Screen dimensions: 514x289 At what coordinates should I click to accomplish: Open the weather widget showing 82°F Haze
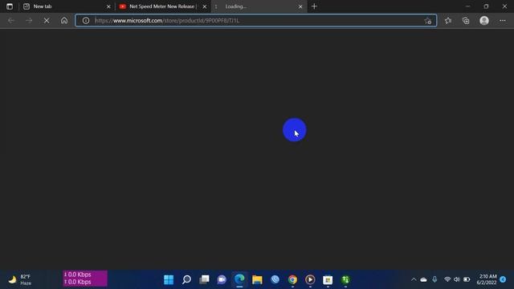19,279
